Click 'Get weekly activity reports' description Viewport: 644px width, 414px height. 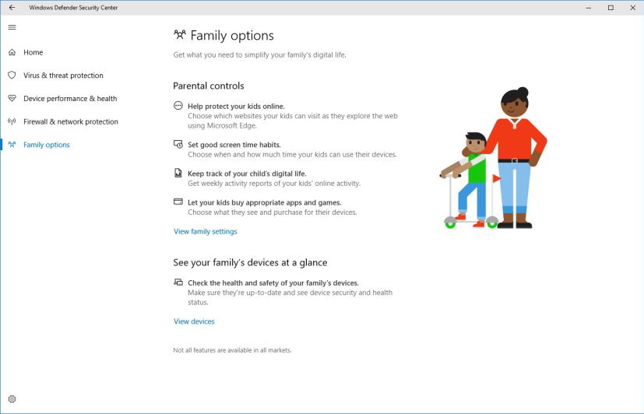point(274,184)
